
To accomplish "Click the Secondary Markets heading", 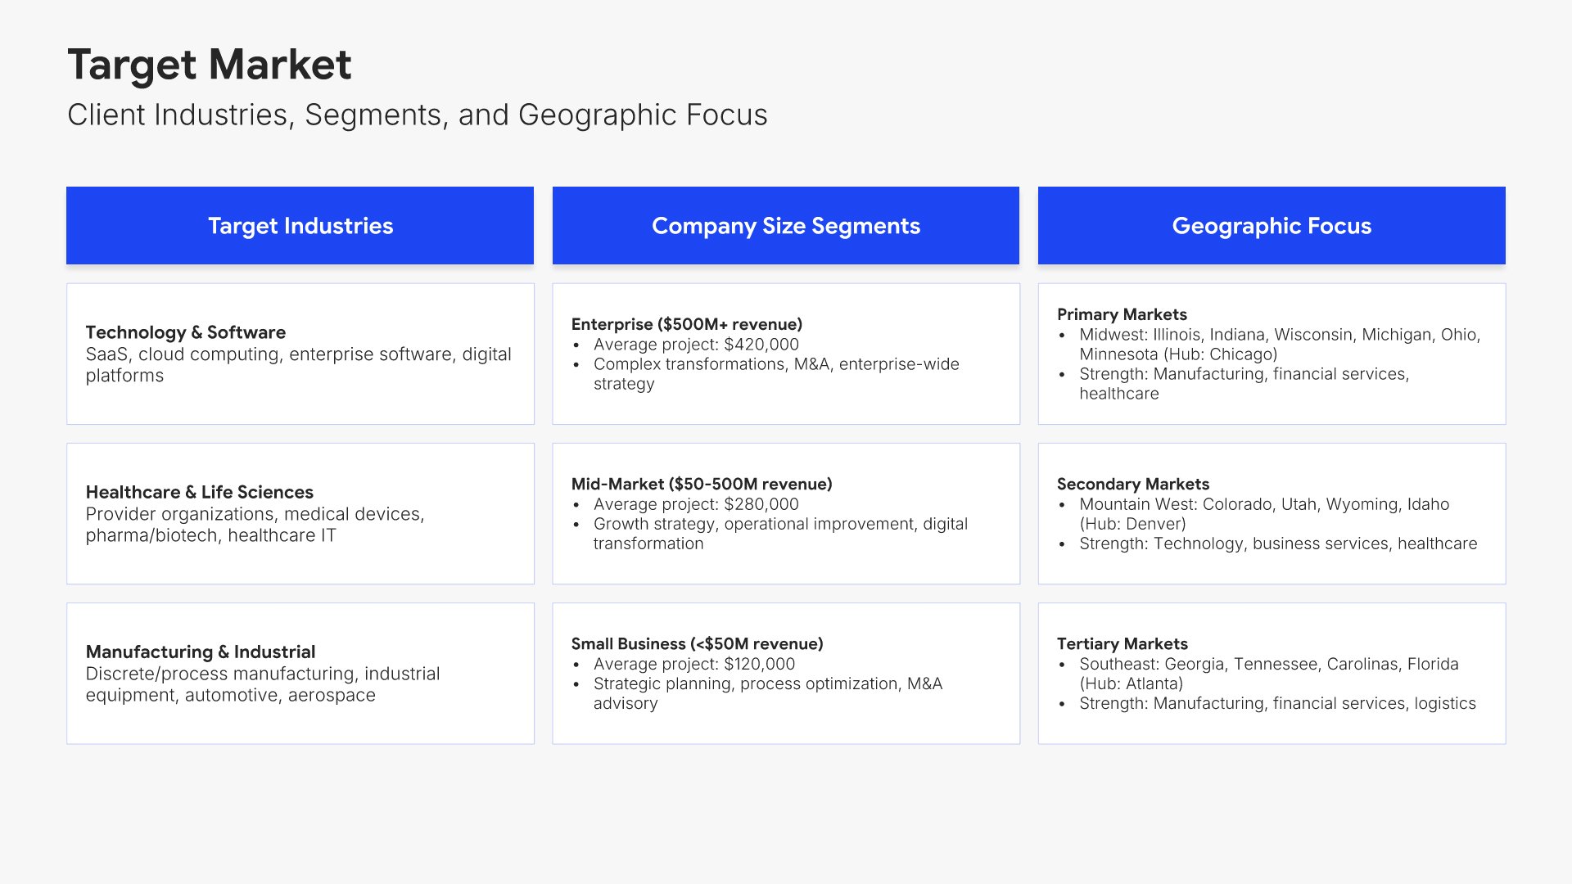I will pos(1132,484).
